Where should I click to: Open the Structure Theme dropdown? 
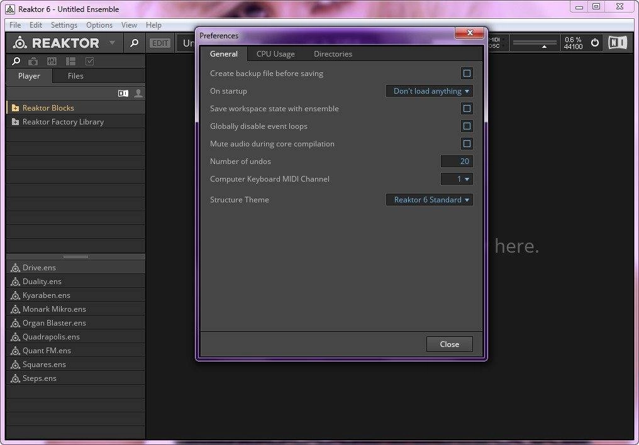[430, 199]
